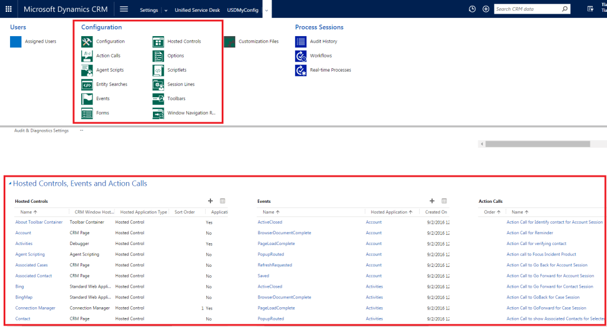The image size is (607, 328).
Task: Click the Entity Searches icon
Action: pos(87,84)
